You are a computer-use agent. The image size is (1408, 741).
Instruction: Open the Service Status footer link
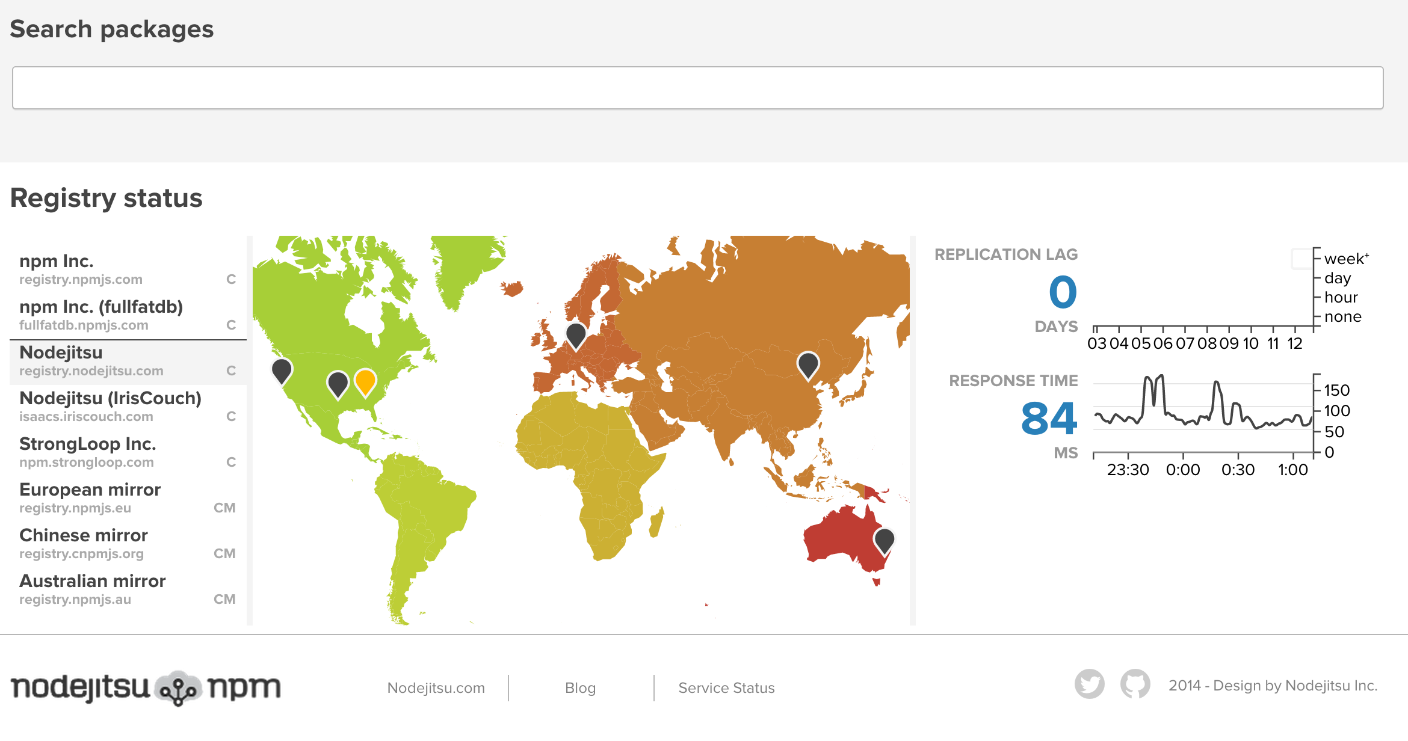click(727, 688)
